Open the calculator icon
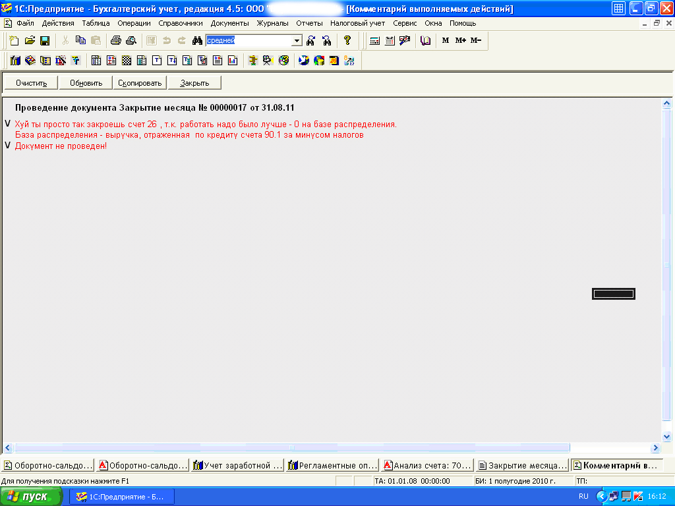This screenshot has height=506, width=675. point(374,40)
